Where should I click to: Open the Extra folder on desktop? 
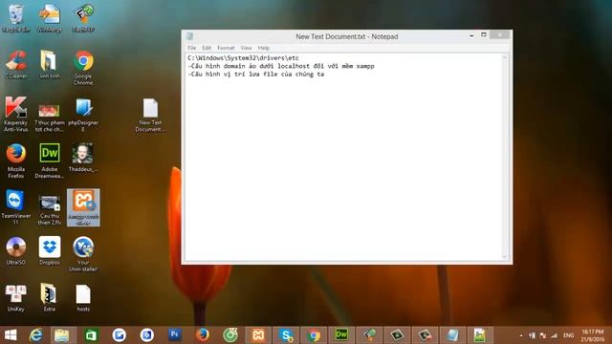[50, 297]
